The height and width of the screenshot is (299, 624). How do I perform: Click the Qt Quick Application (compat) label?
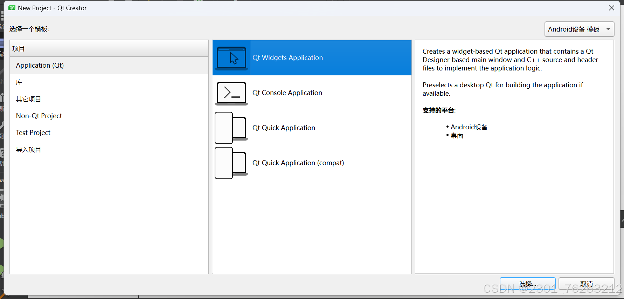point(298,163)
